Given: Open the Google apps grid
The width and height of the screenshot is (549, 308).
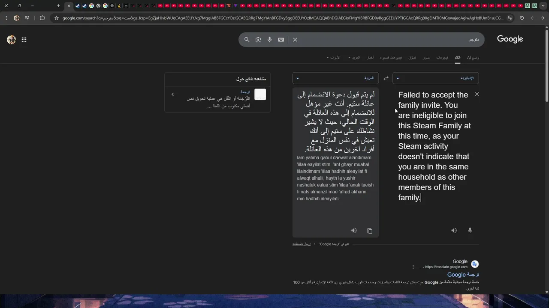Looking at the screenshot, I should tap(24, 39).
